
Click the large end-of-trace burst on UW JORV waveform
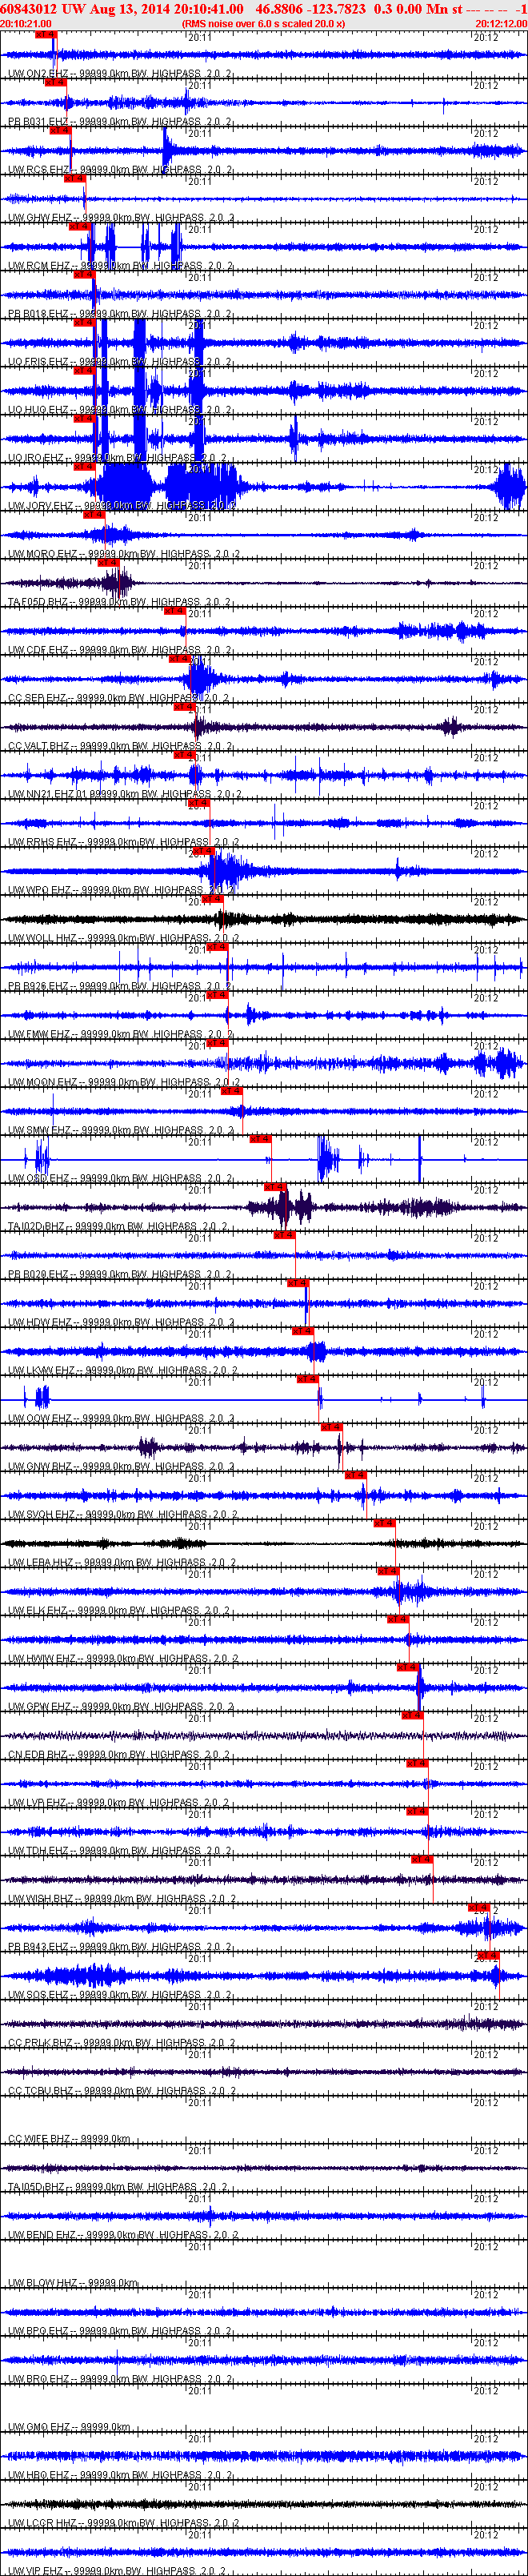click(510, 488)
